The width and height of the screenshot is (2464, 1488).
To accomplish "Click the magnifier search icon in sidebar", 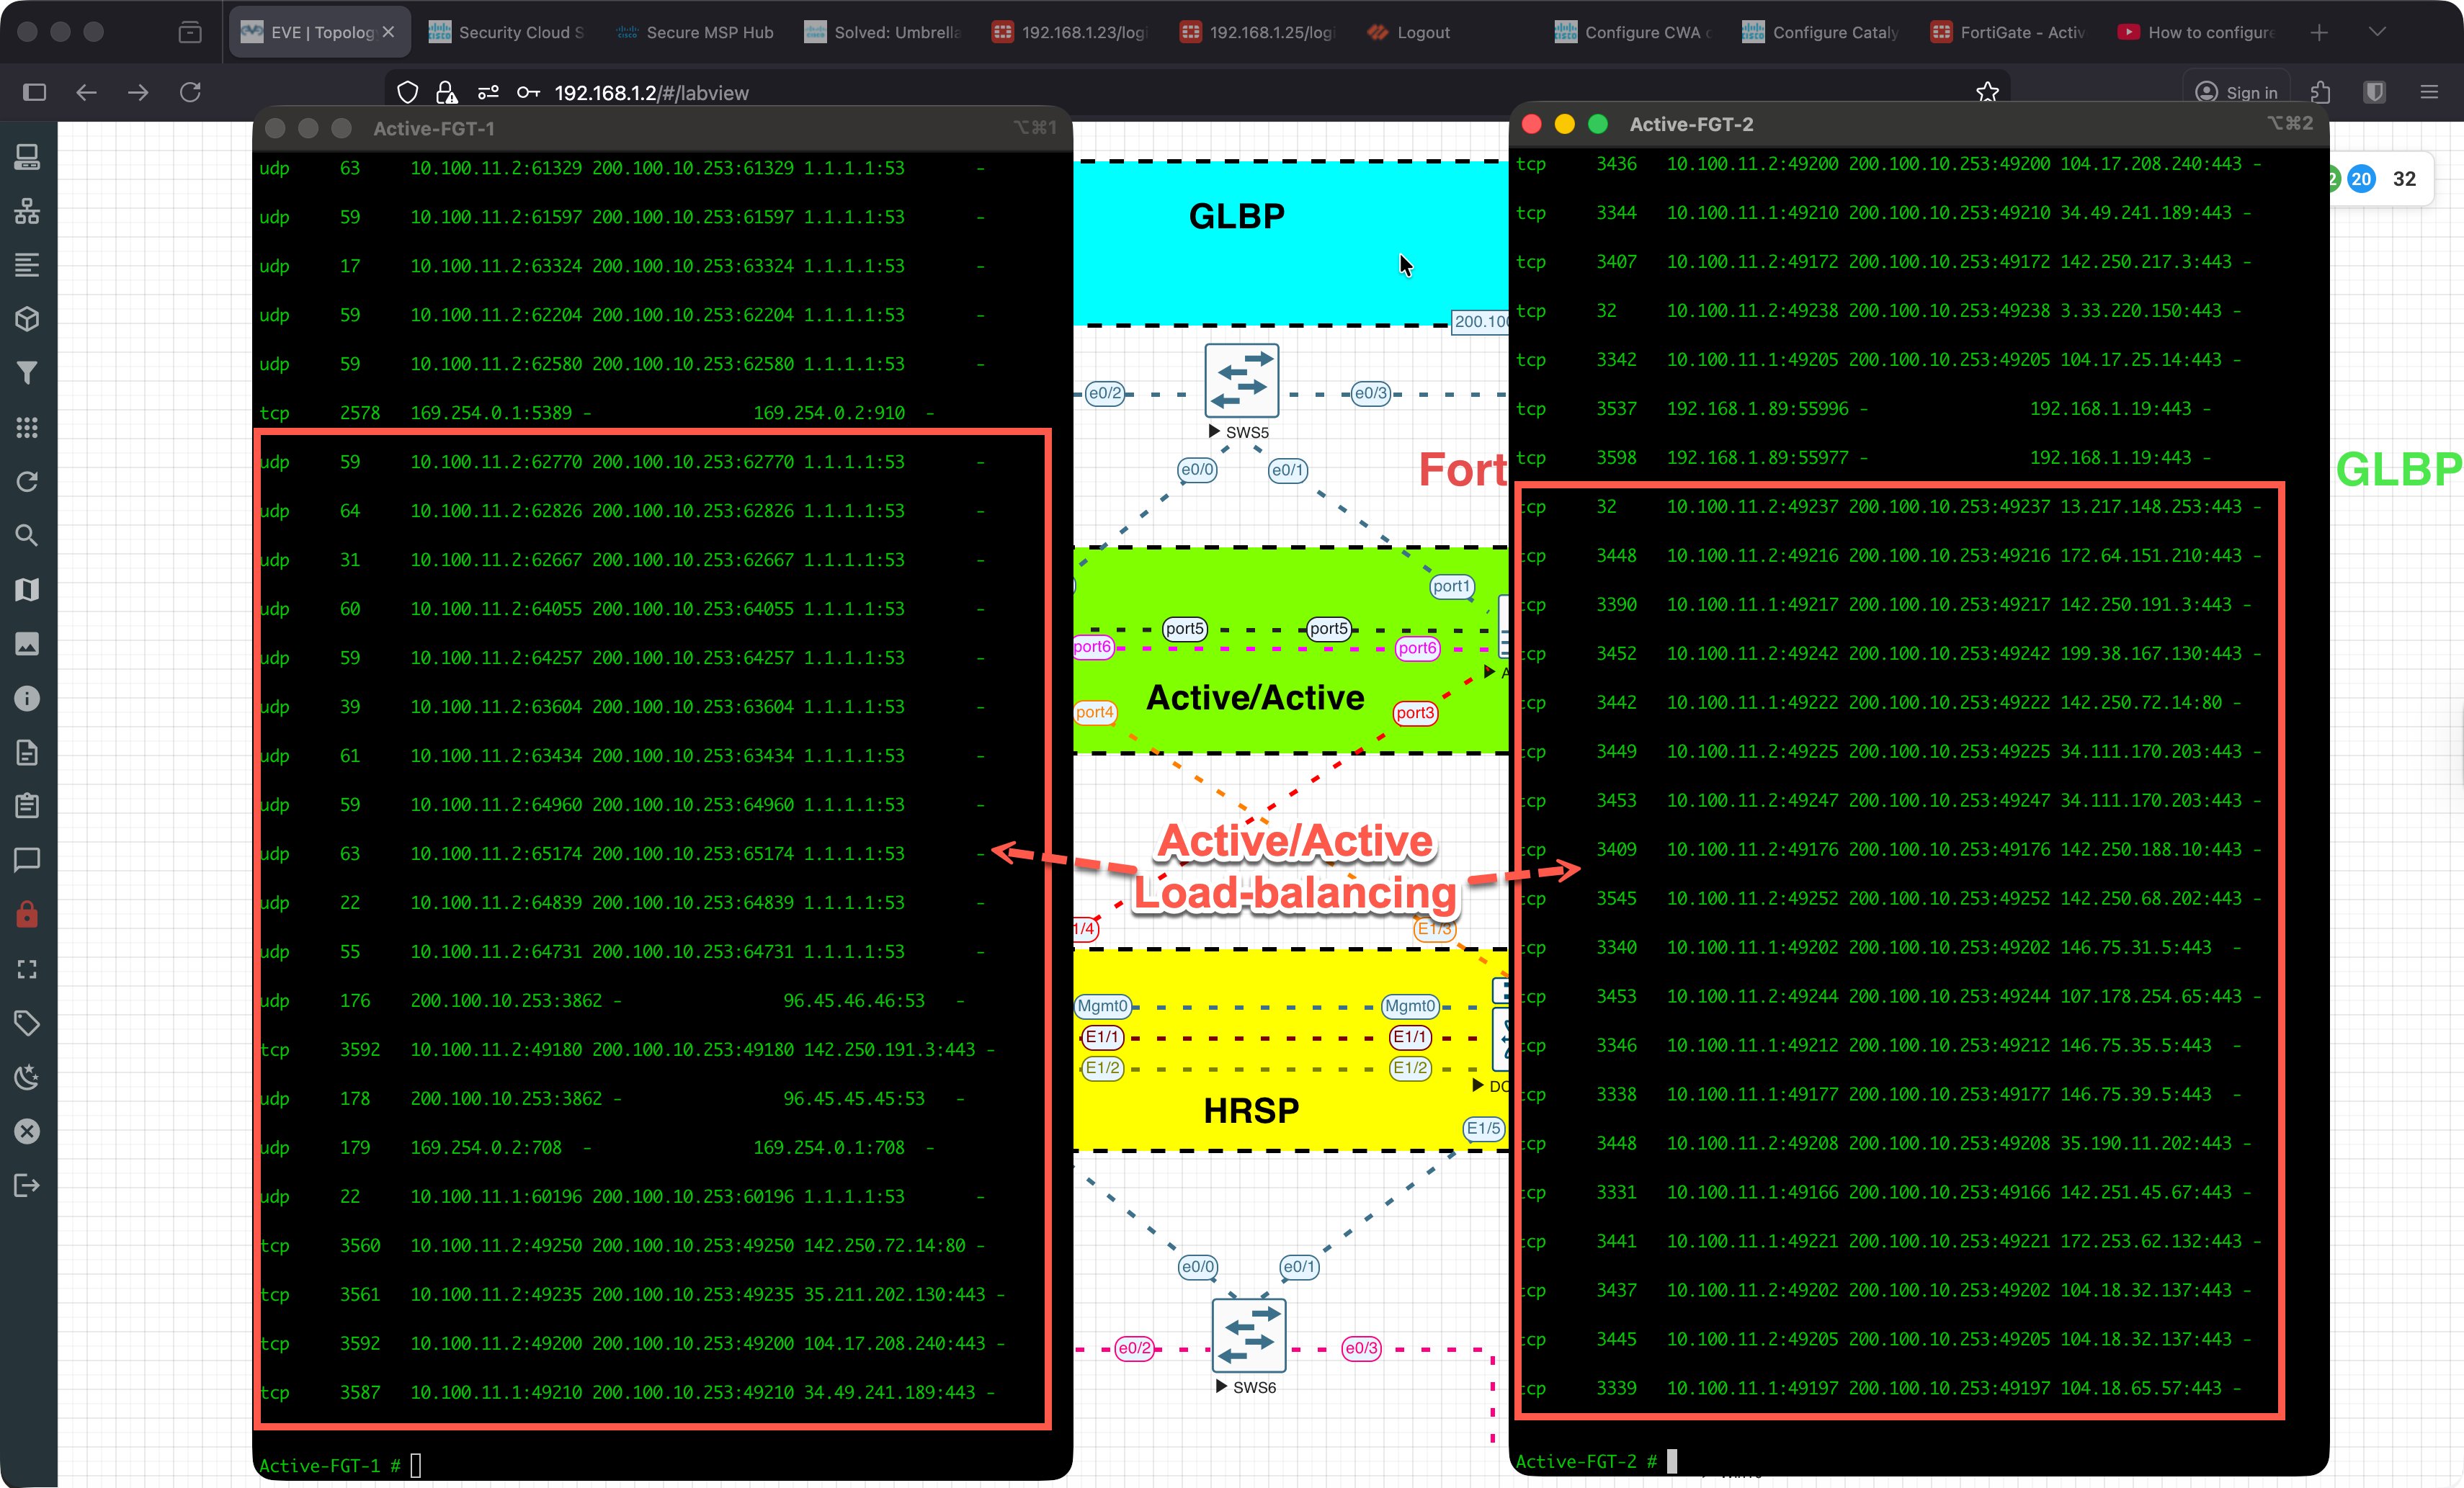I will click(27, 535).
